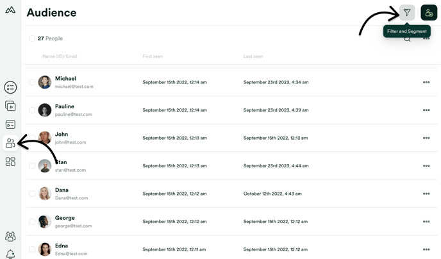Click Edna's first seen 12:11 am date
Screen dimensions: 441x259
(x=174, y=249)
